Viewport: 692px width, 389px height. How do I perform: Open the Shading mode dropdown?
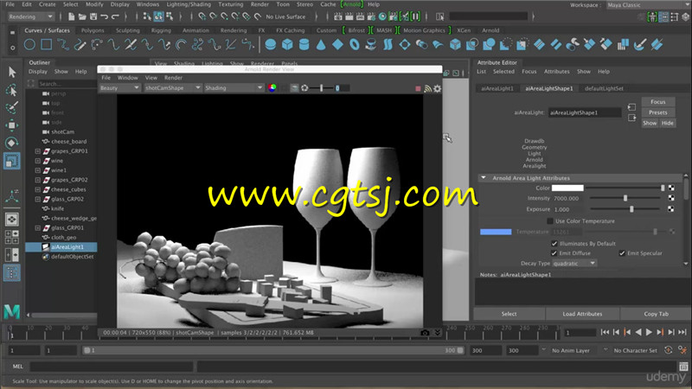[234, 88]
